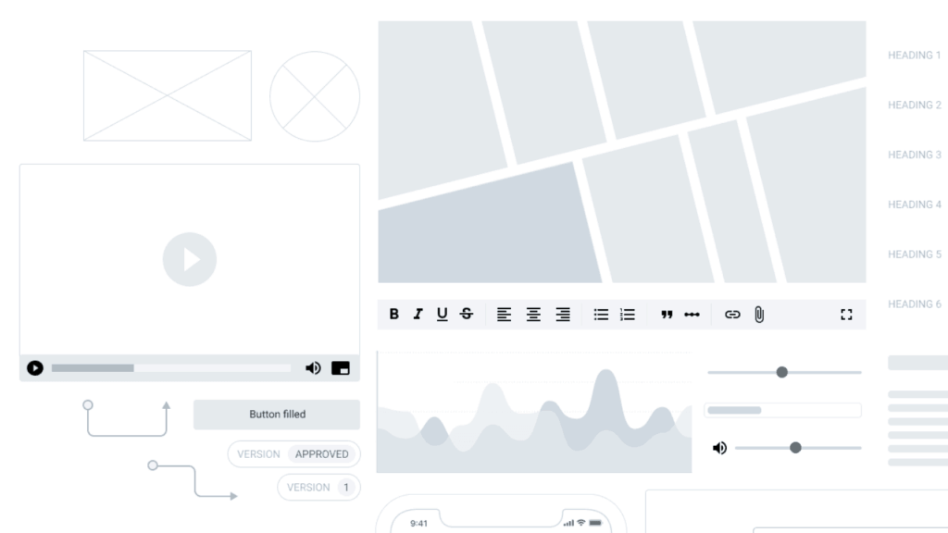Select Heading 3 from the headings list
Viewport: 948px width, 533px height.
coord(915,155)
